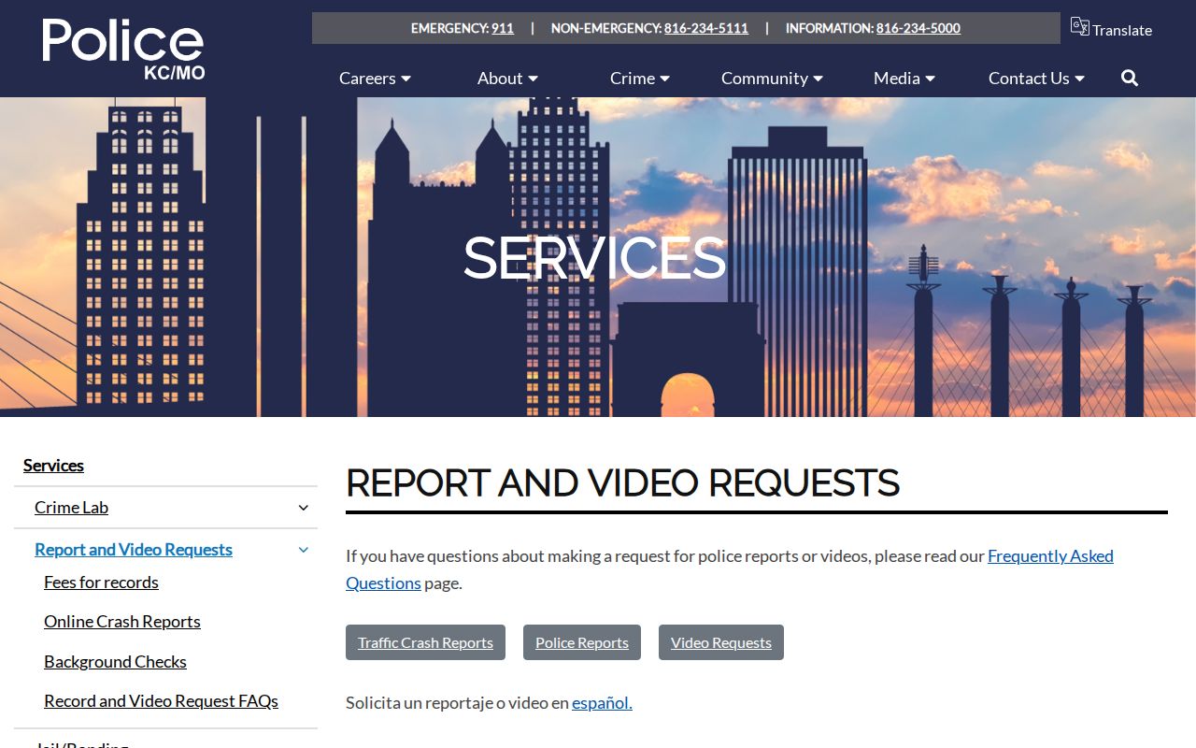This screenshot has width=1196, height=748.
Task: Collapse Report and Video Requests chevron
Action: pos(304,550)
